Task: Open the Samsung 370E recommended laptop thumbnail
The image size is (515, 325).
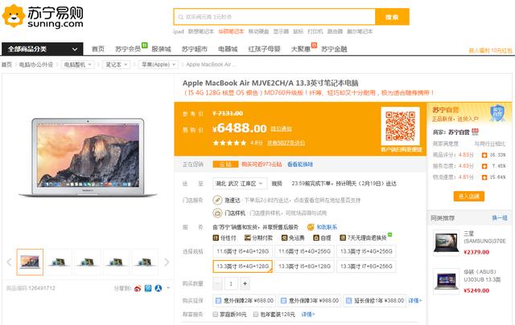Action: coord(446,243)
